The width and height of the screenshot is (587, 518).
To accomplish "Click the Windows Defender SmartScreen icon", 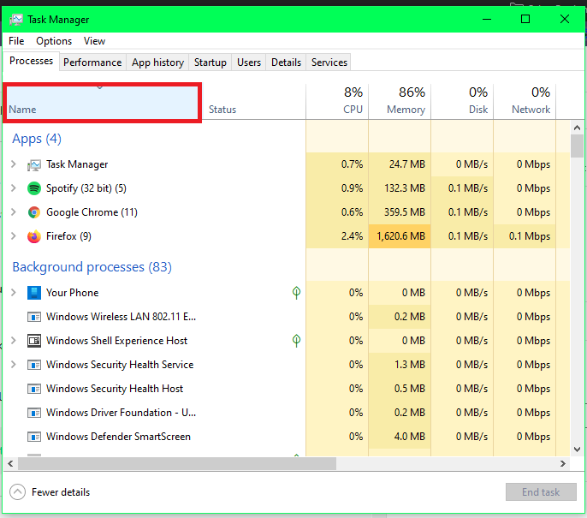I will click(x=34, y=437).
